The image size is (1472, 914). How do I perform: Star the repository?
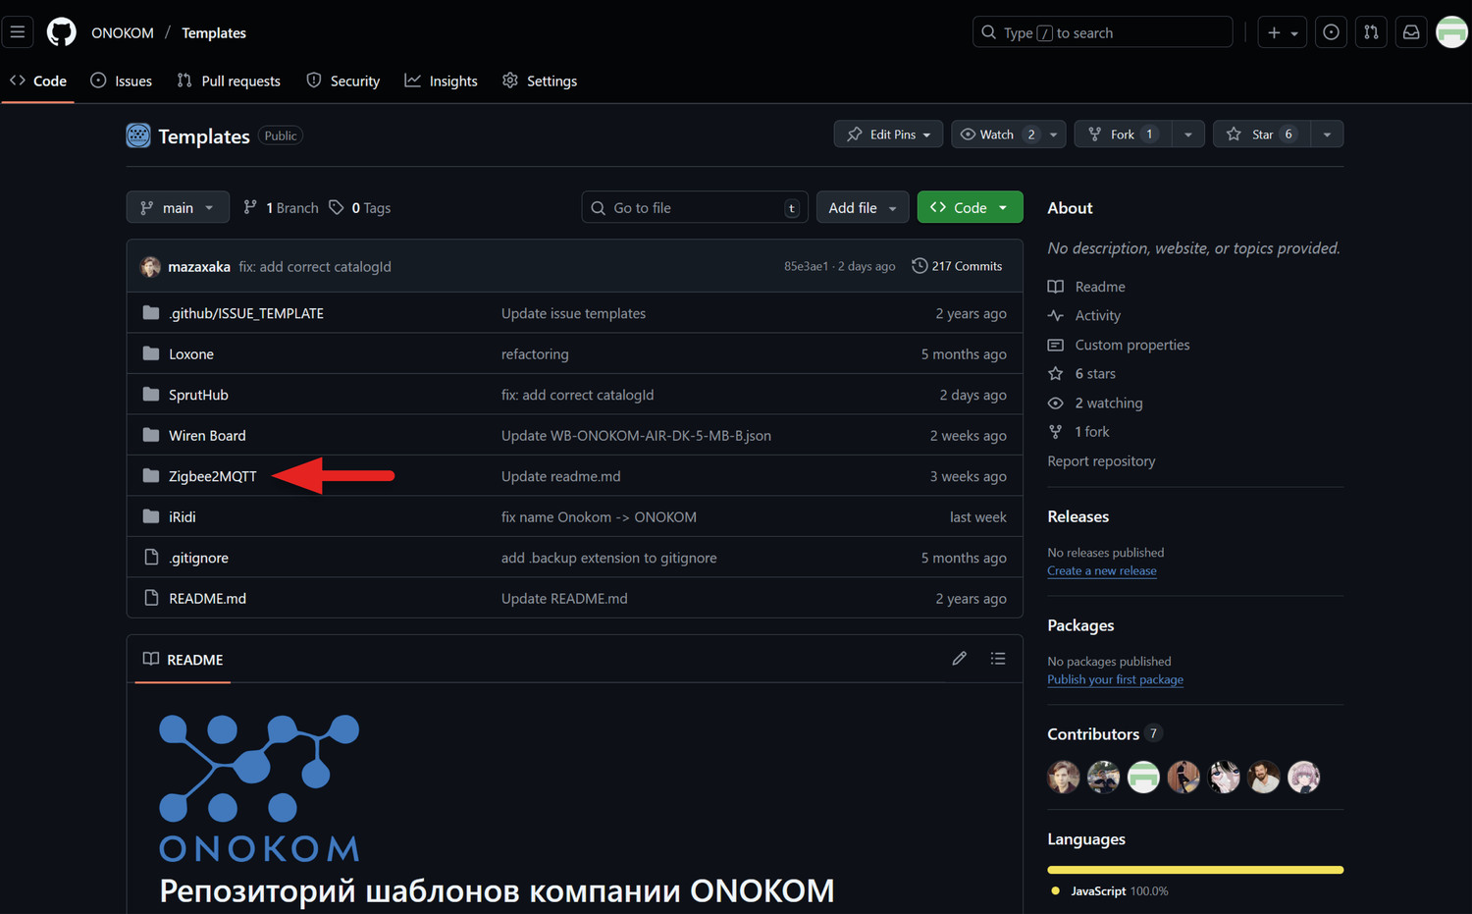coord(1262,134)
